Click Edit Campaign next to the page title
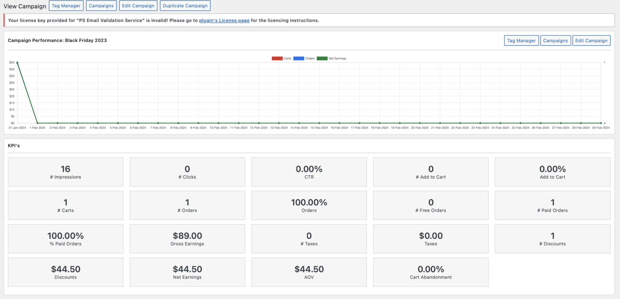Viewport: 620px width, 299px height. coord(138,5)
